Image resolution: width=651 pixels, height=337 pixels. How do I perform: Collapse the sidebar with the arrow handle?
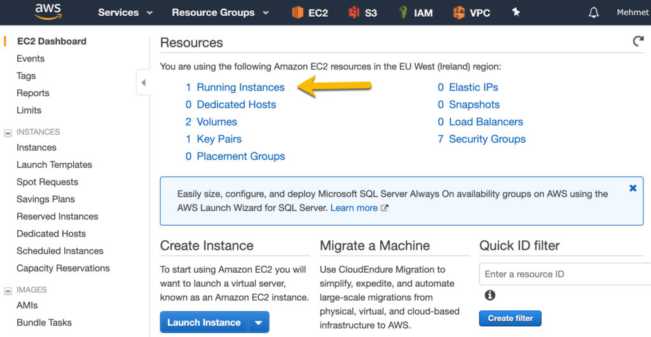point(143,82)
